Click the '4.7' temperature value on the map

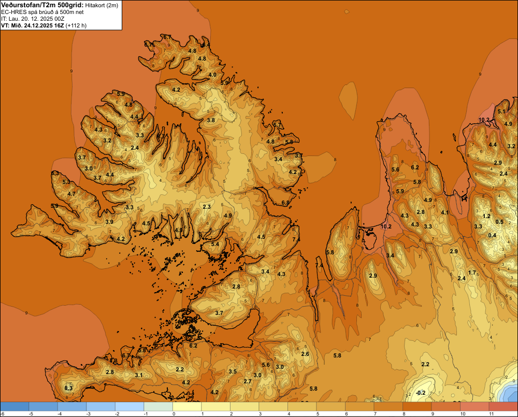(x=71, y=194)
